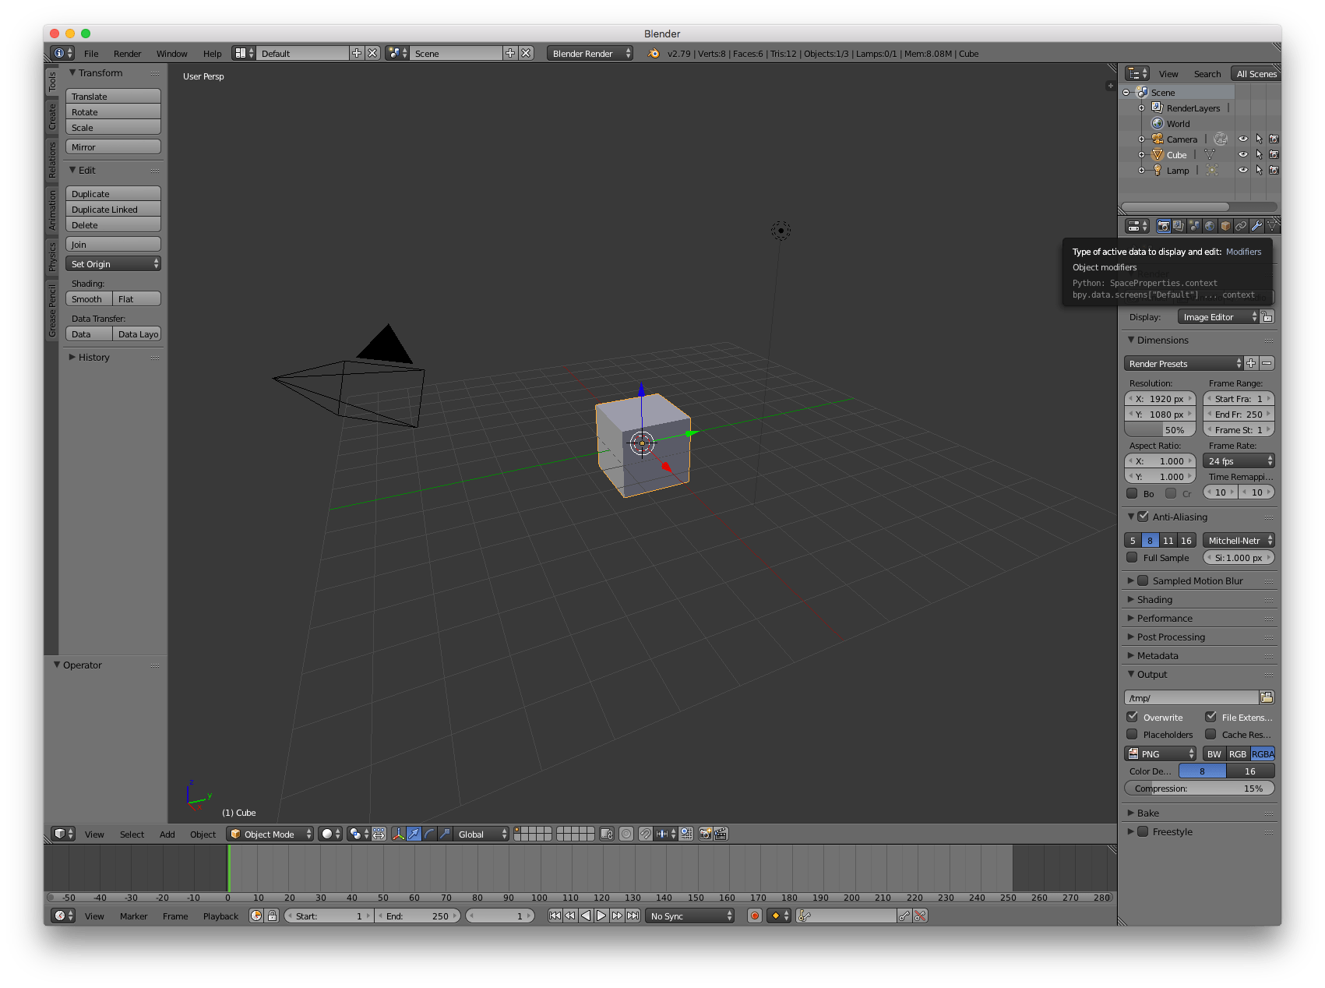Enable the Full Sample checkbox

click(1132, 557)
